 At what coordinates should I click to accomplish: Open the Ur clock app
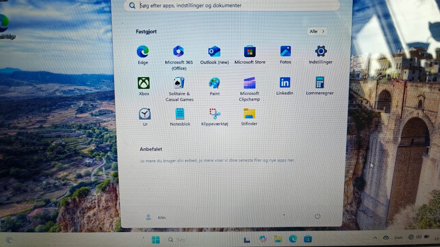[x=145, y=117]
